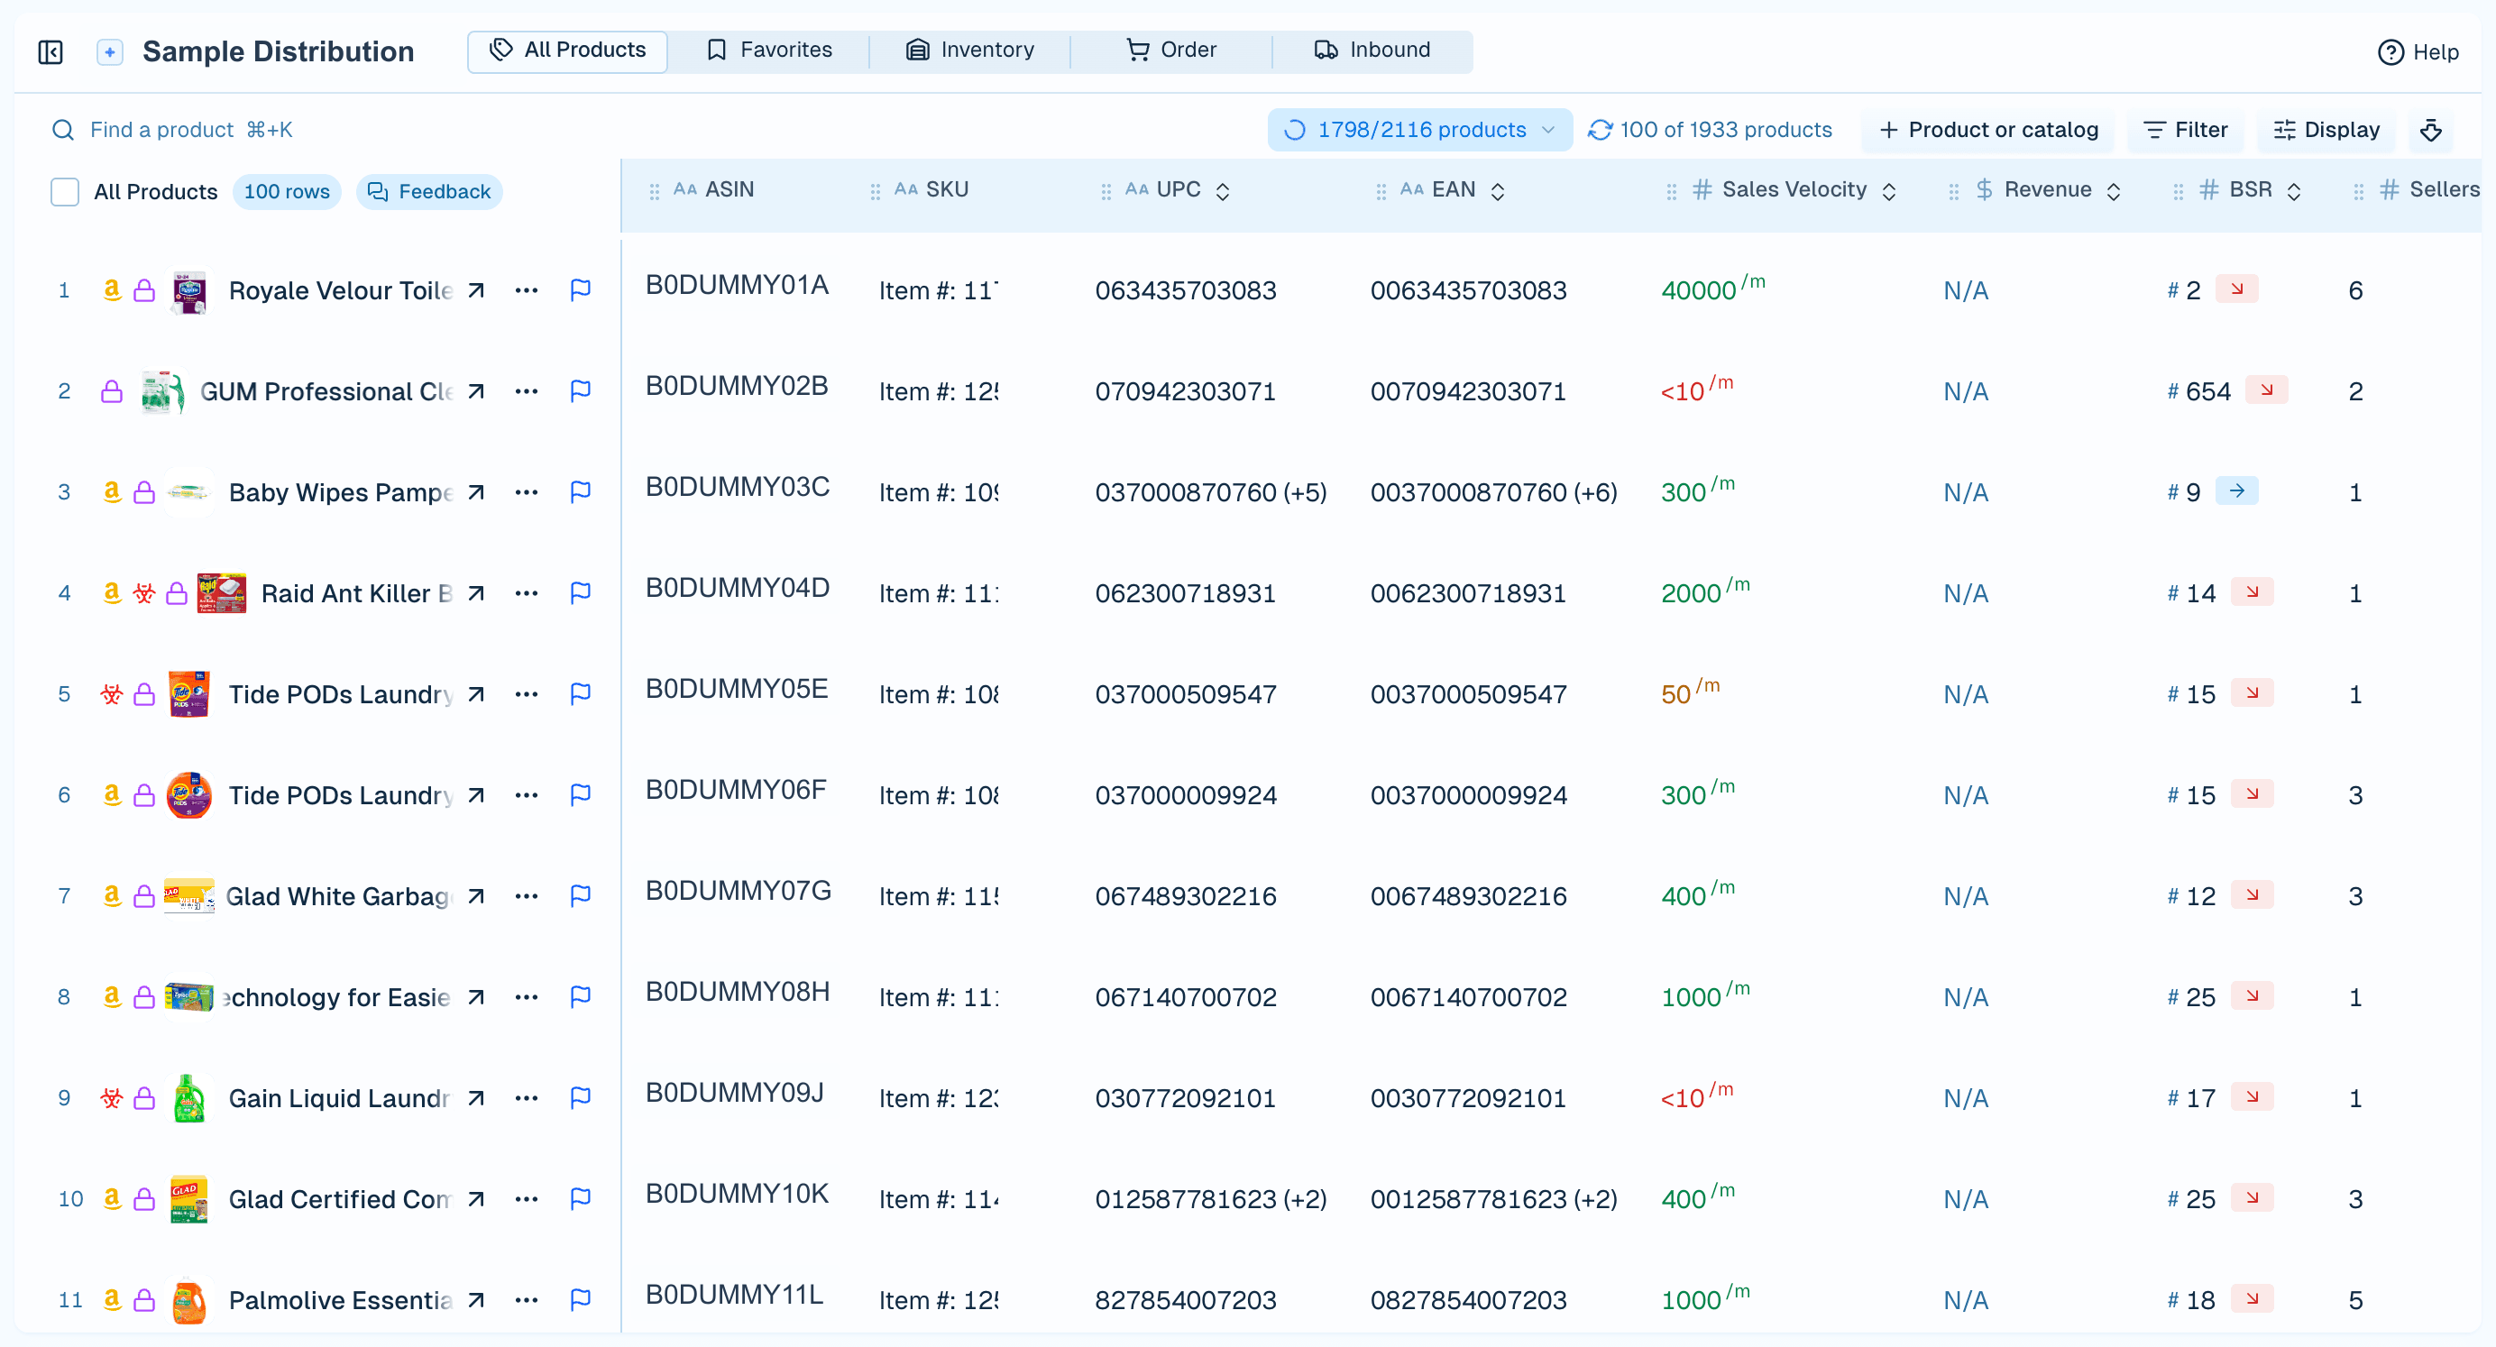
Task: Click the Amazon icon on Baby Wipes Pampers row
Action: [113, 491]
